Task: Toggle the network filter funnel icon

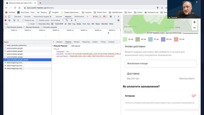Action: coord(14,20)
